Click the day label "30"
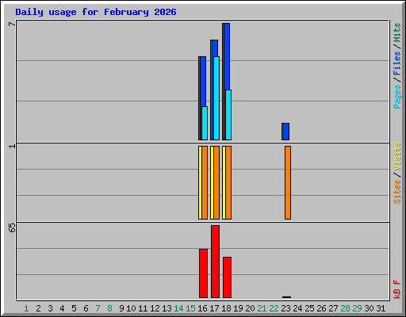The image size is (406, 317). (369, 308)
